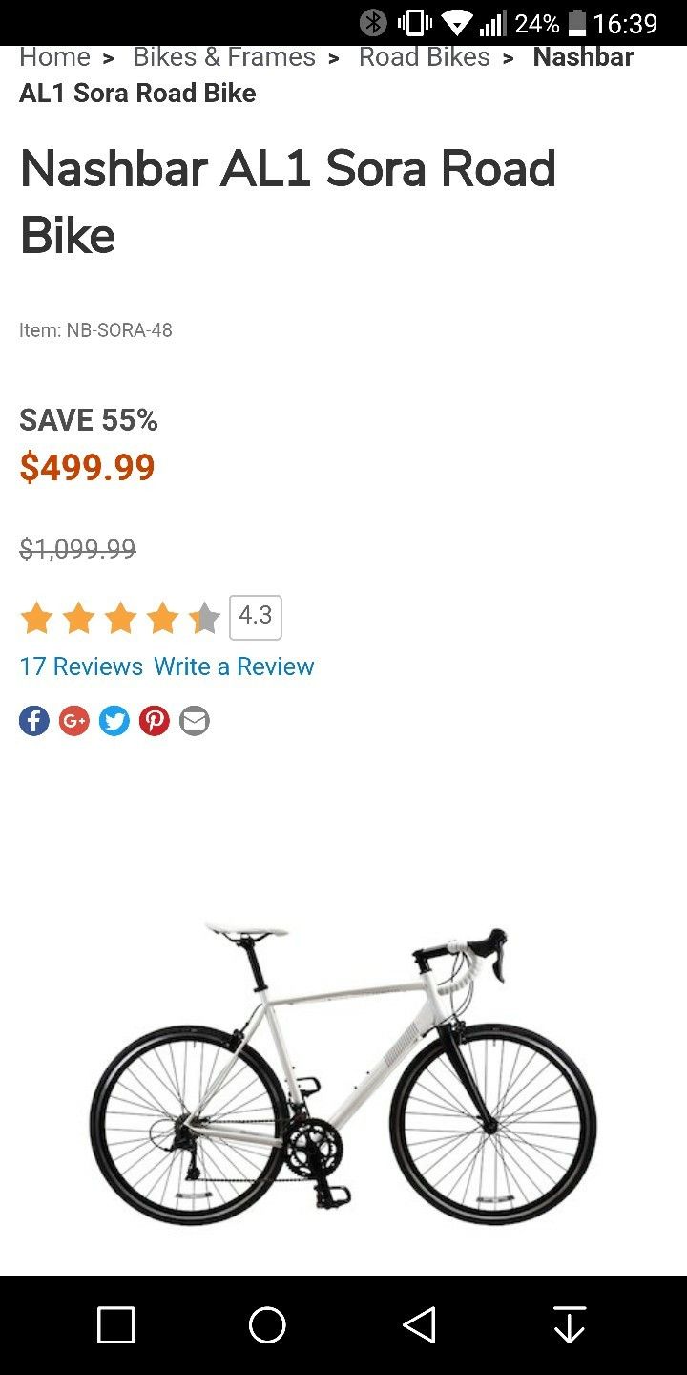Tweet this bike using Twitter icon
Viewport: 687px width, 1375px height.
114,720
